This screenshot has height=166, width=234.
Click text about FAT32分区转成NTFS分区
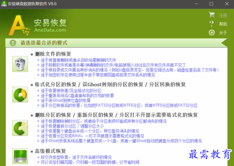pyautogui.click(x=119, y=105)
